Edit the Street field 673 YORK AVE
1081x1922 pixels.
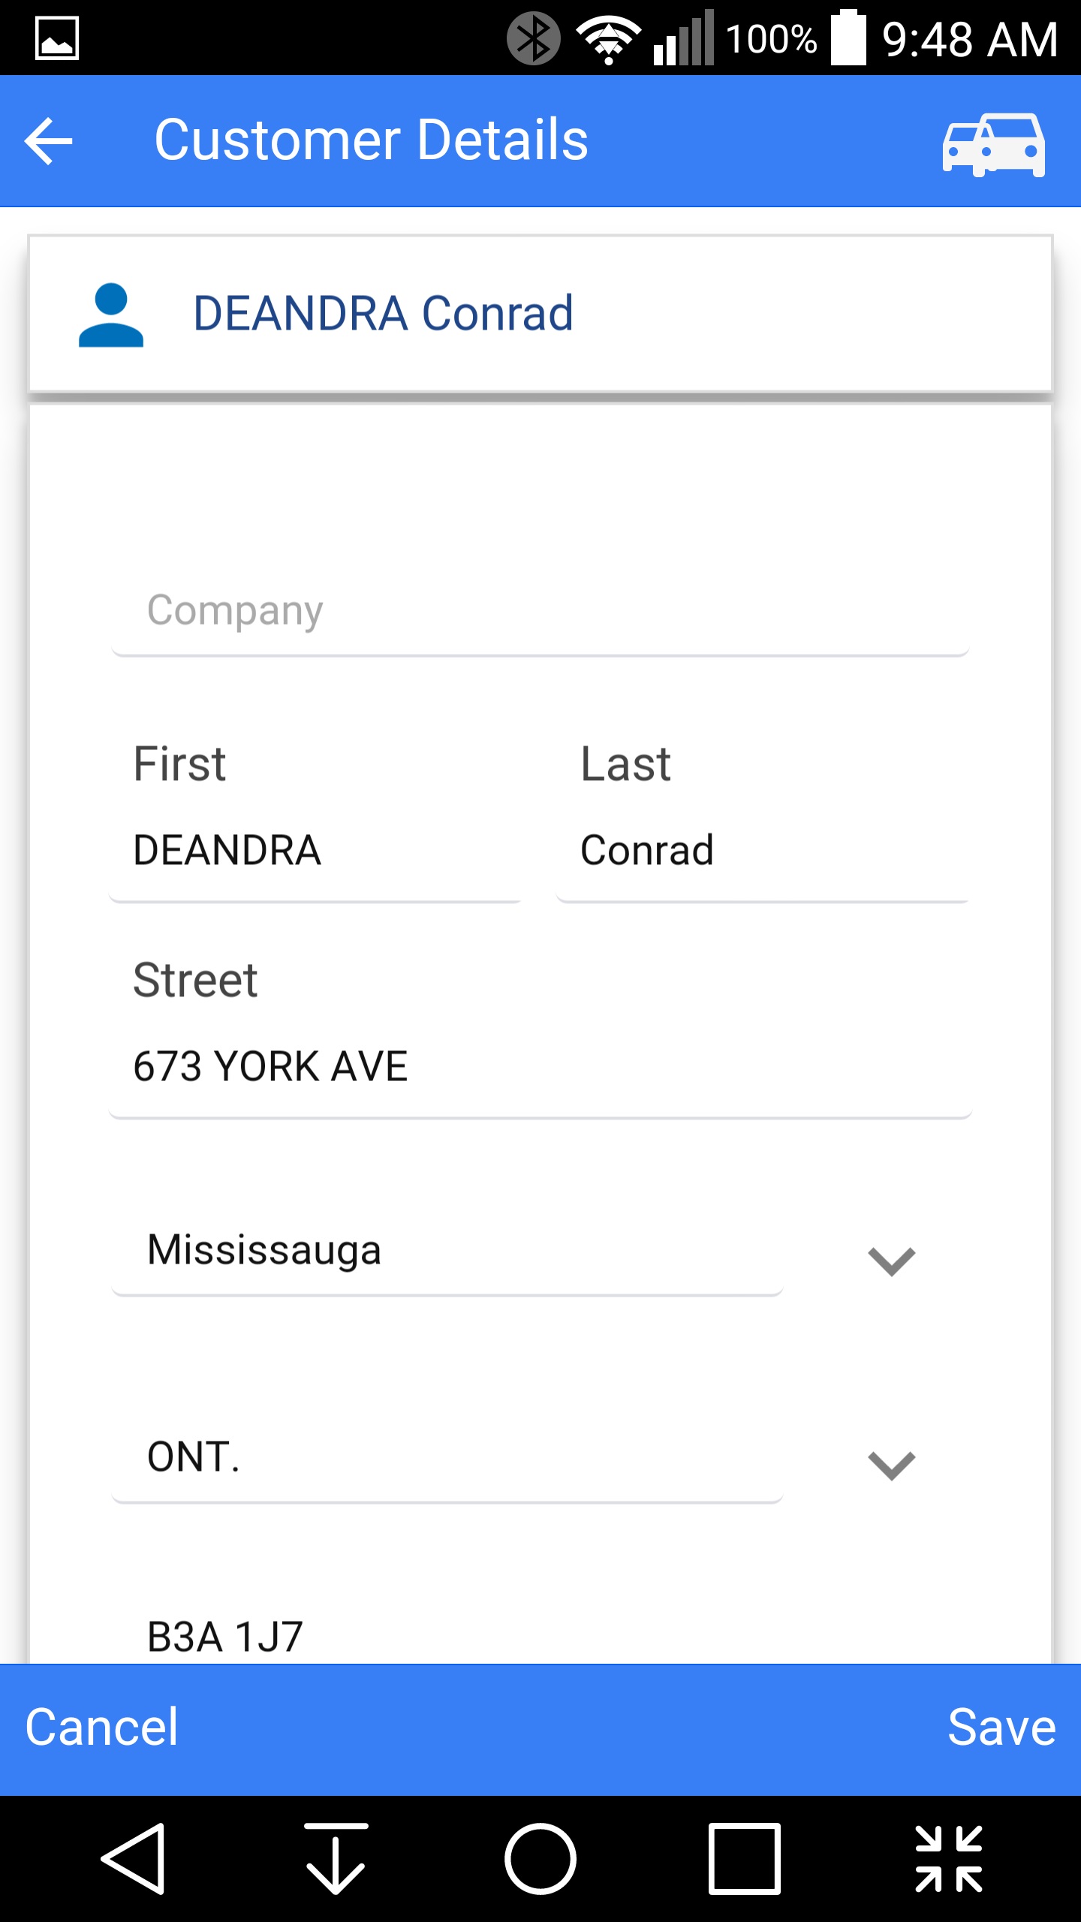(540, 1067)
